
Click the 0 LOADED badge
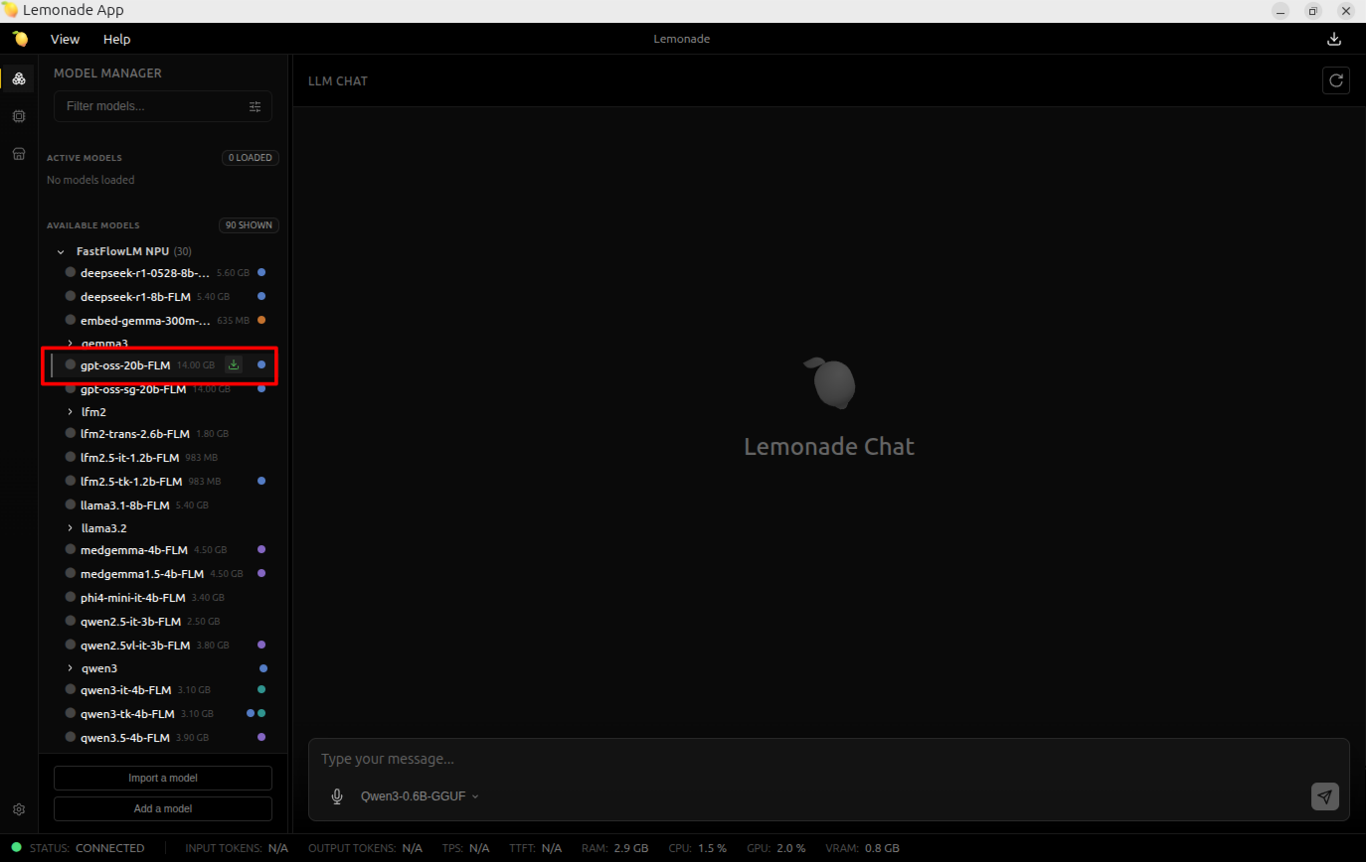[251, 158]
